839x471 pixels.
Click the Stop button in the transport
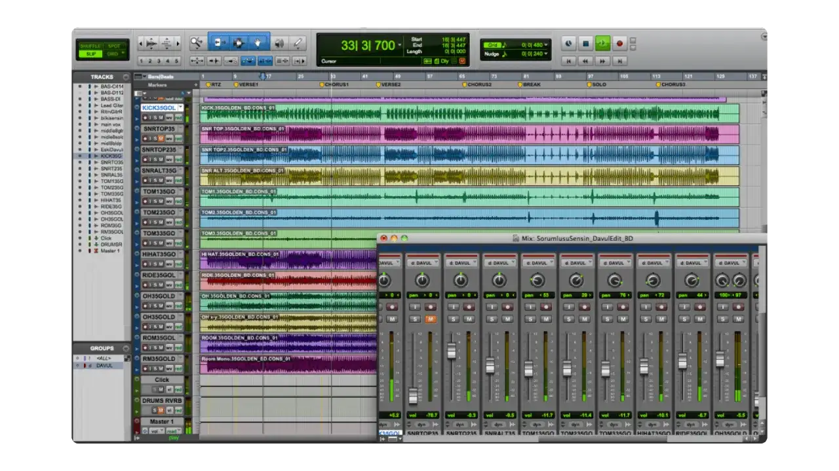tap(585, 43)
